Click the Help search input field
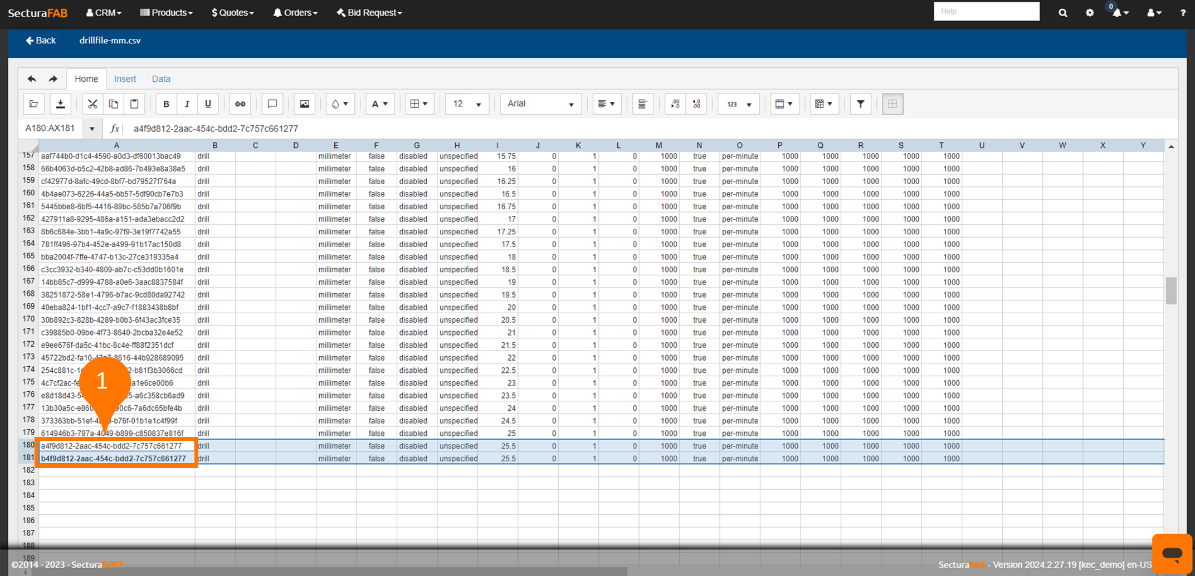The width and height of the screenshot is (1195, 576). 986,11
